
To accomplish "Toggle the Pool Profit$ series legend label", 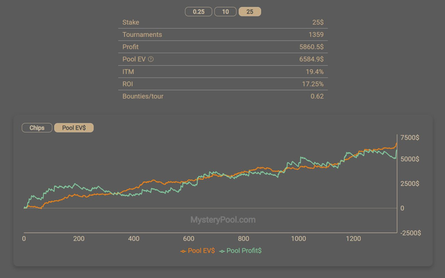I will [243, 251].
